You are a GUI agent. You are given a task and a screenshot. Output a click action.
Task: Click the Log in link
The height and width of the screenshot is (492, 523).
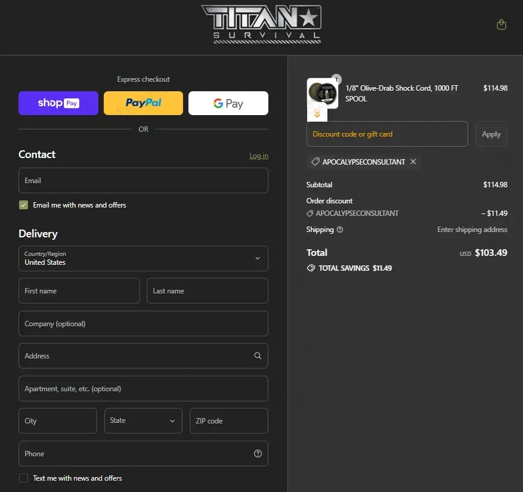259,156
